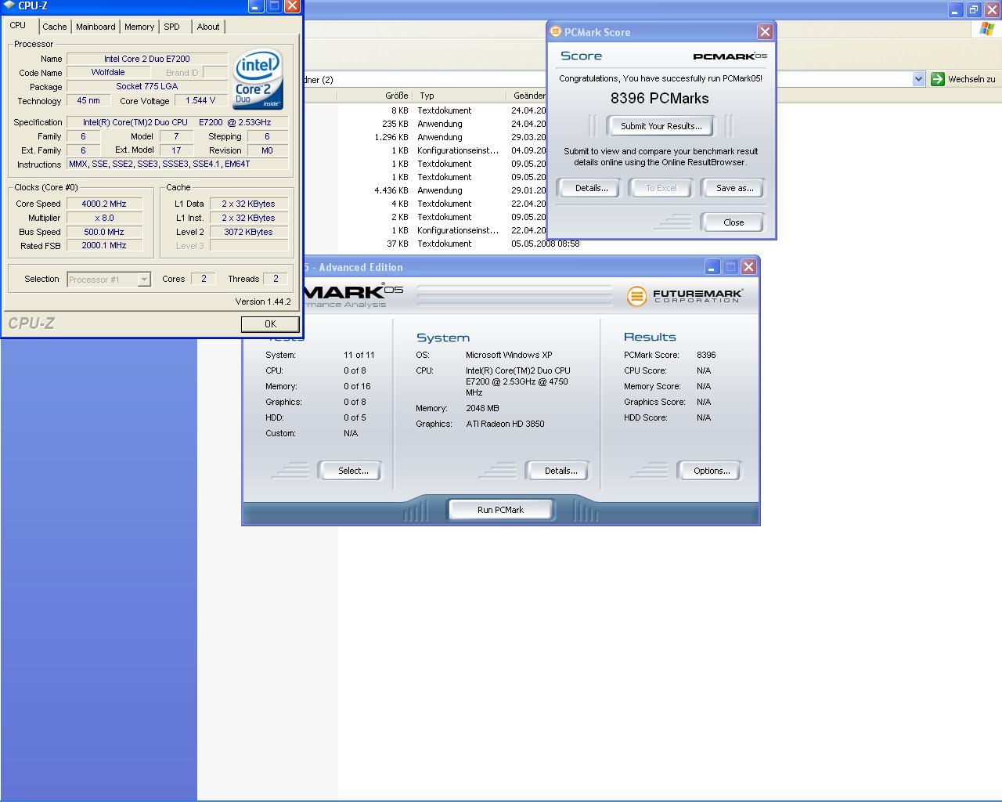The image size is (1002, 802).
Task: Click the Typ column header
Action: [460, 96]
